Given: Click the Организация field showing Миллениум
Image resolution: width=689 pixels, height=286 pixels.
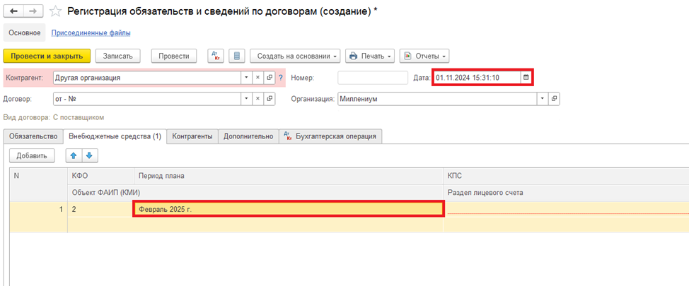Looking at the screenshot, I should pos(438,99).
